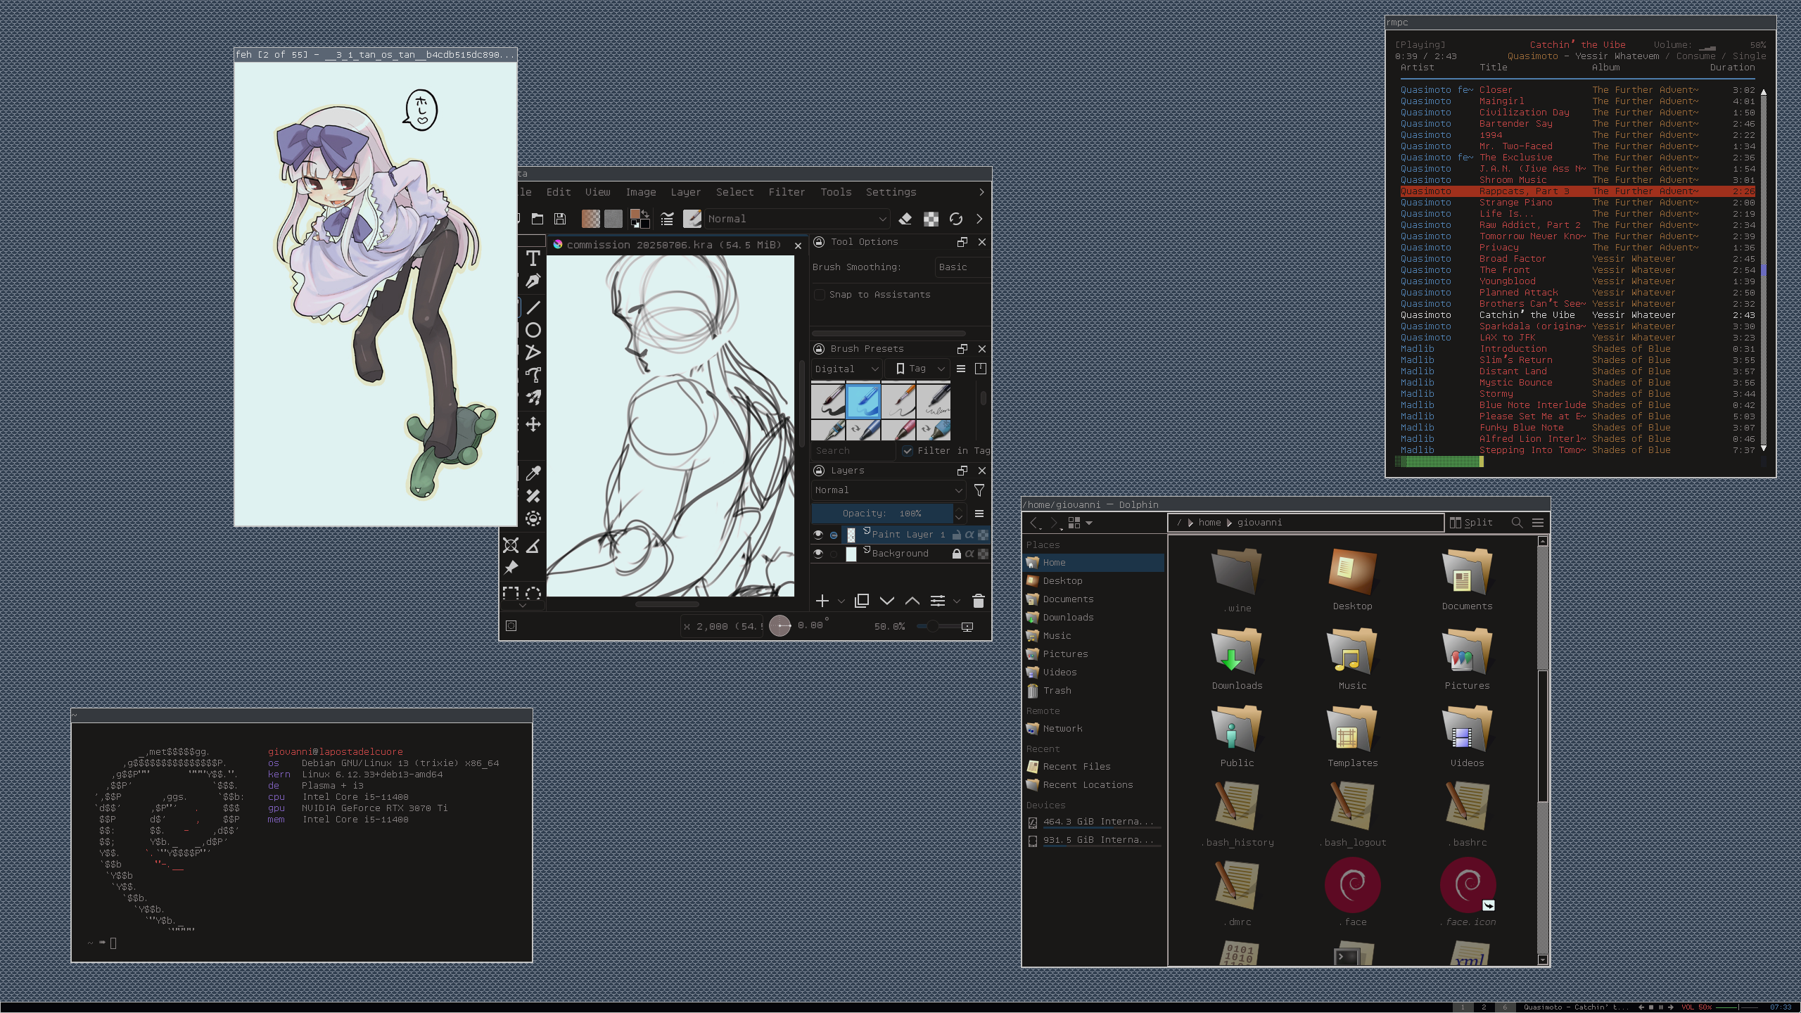Select the Move tool in Krita

coord(533,424)
